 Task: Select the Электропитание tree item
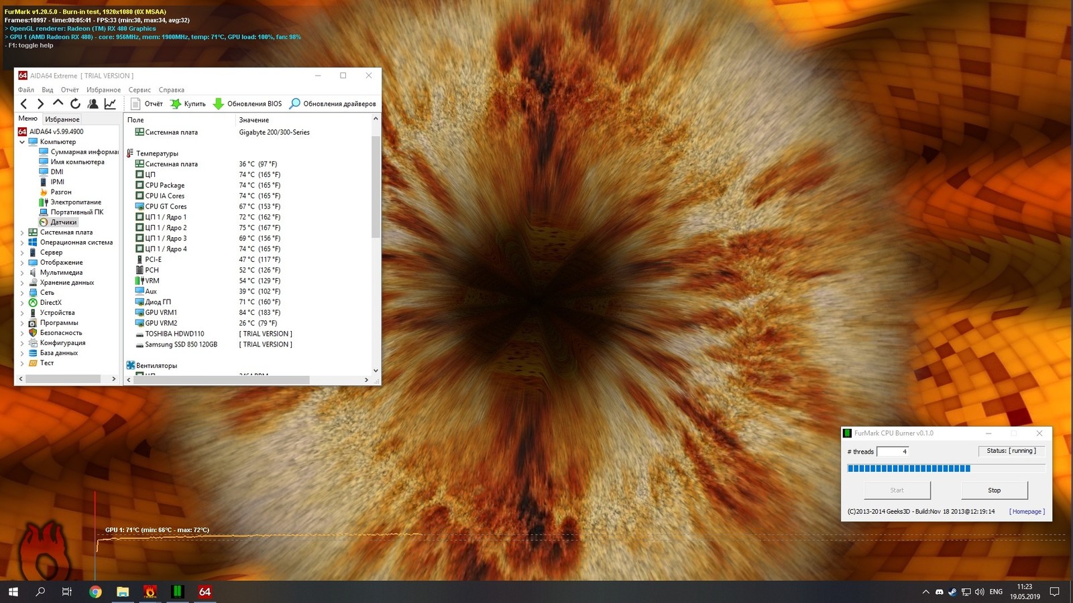70,202
